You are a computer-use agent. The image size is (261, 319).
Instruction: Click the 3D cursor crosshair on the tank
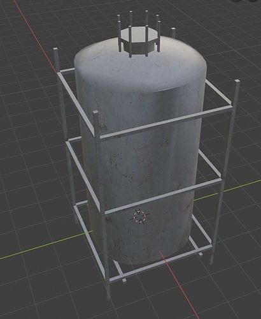[x=140, y=216]
